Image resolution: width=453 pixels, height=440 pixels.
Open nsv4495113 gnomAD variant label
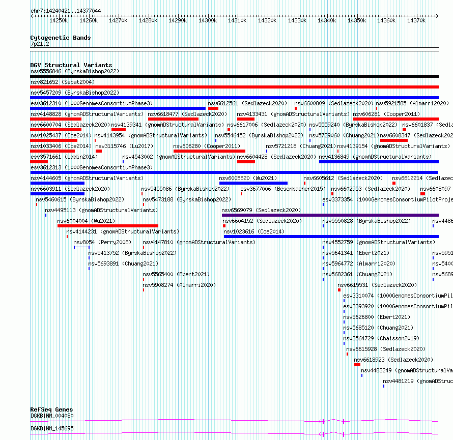[101, 210]
